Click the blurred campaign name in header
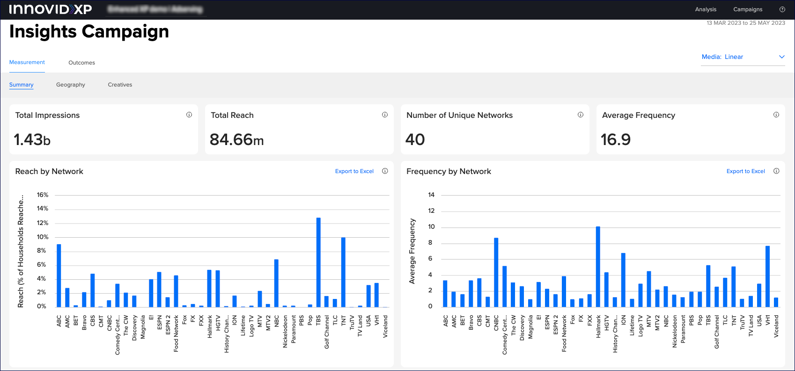The height and width of the screenshot is (371, 795). click(155, 9)
